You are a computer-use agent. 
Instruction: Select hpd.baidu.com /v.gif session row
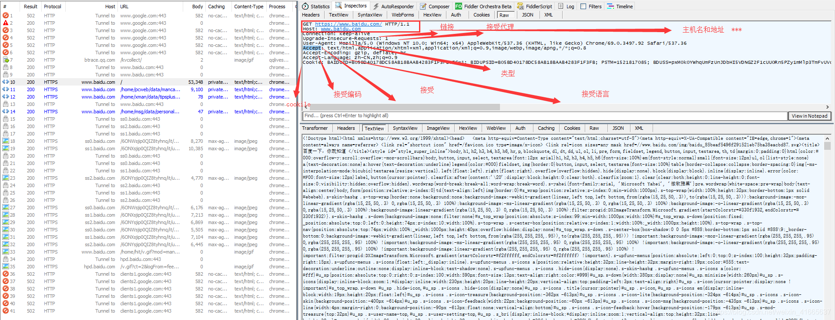(x=148, y=267)
